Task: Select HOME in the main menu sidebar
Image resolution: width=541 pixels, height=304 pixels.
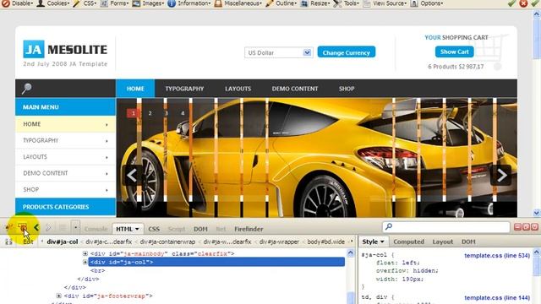Action: click(65, 124)
